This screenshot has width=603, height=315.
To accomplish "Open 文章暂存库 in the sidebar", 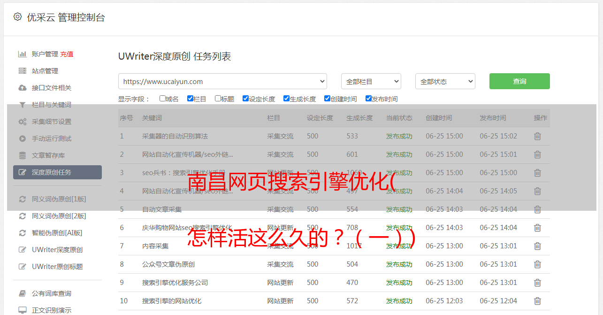I will tap(48, 155).
